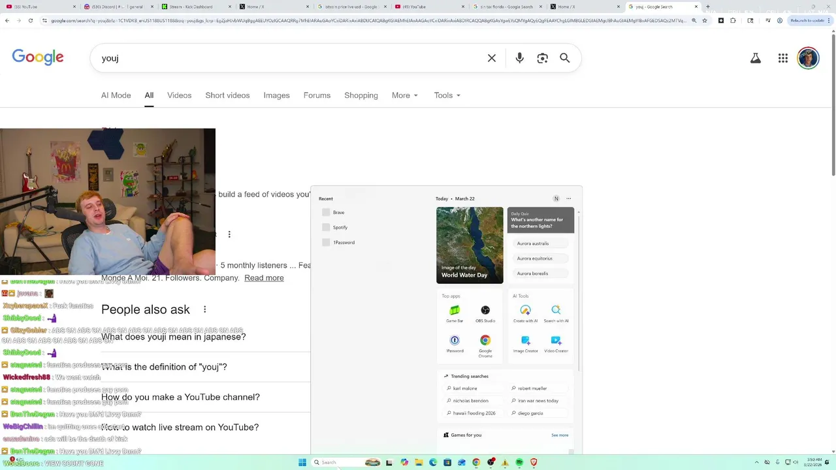Switch to Forums results tab
The width and height of the screenshot is (836, 470).
point(317,95)
